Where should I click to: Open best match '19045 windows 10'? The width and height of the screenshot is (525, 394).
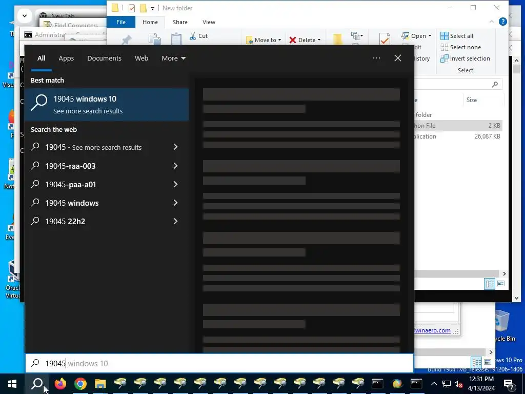tap(107, 105)
